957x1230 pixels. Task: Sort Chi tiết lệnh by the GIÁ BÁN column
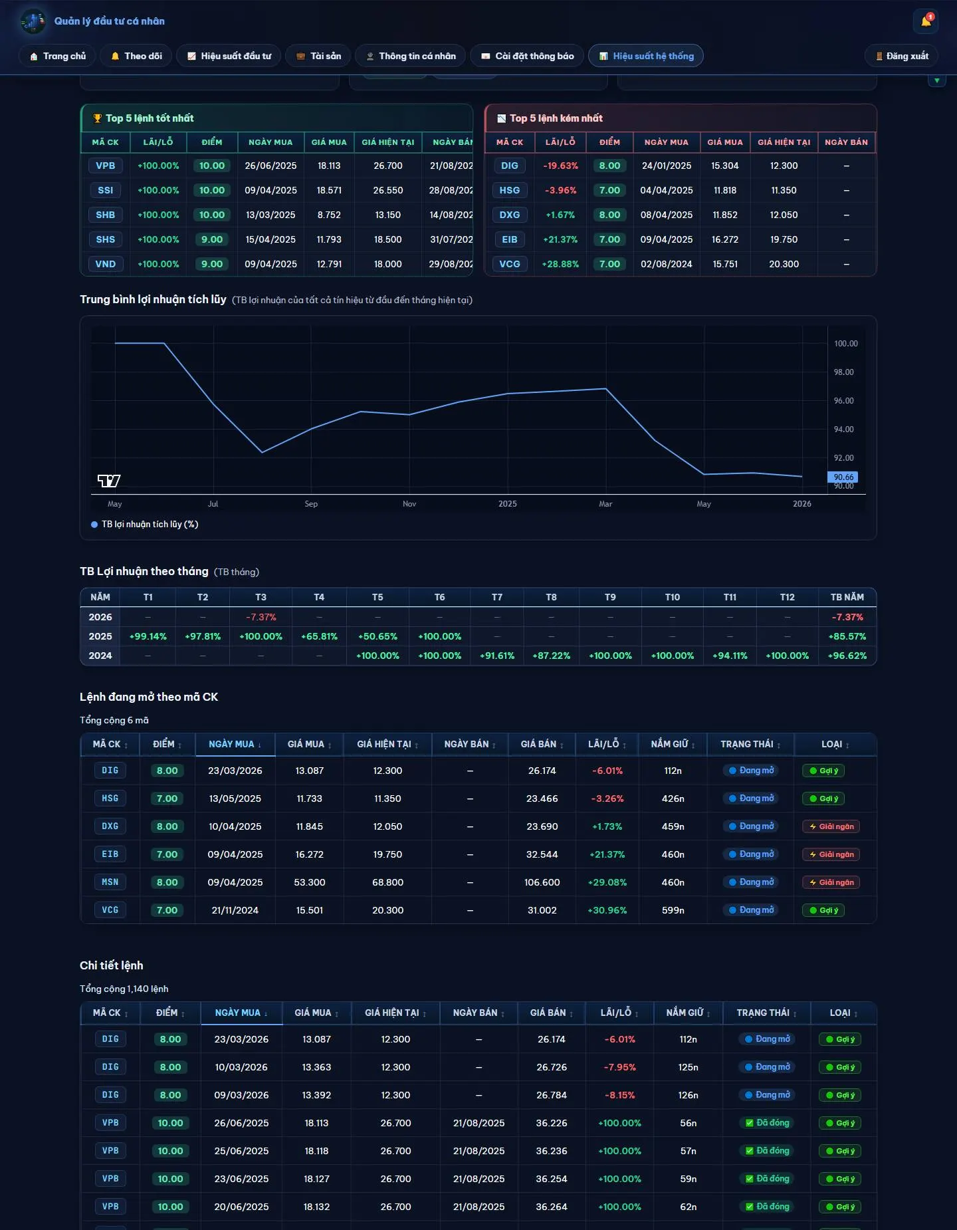pos(552,1013)
